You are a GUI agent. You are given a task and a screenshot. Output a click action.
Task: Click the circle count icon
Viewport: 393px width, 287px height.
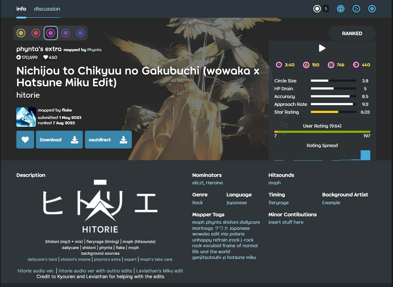click(x=331, y=65)
